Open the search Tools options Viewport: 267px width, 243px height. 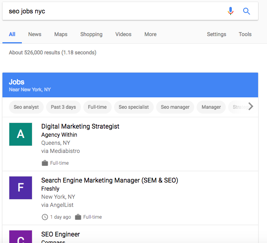245,34
